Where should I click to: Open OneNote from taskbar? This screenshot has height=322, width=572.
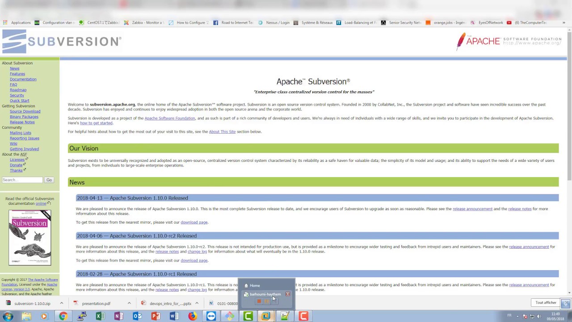(118, 316)
